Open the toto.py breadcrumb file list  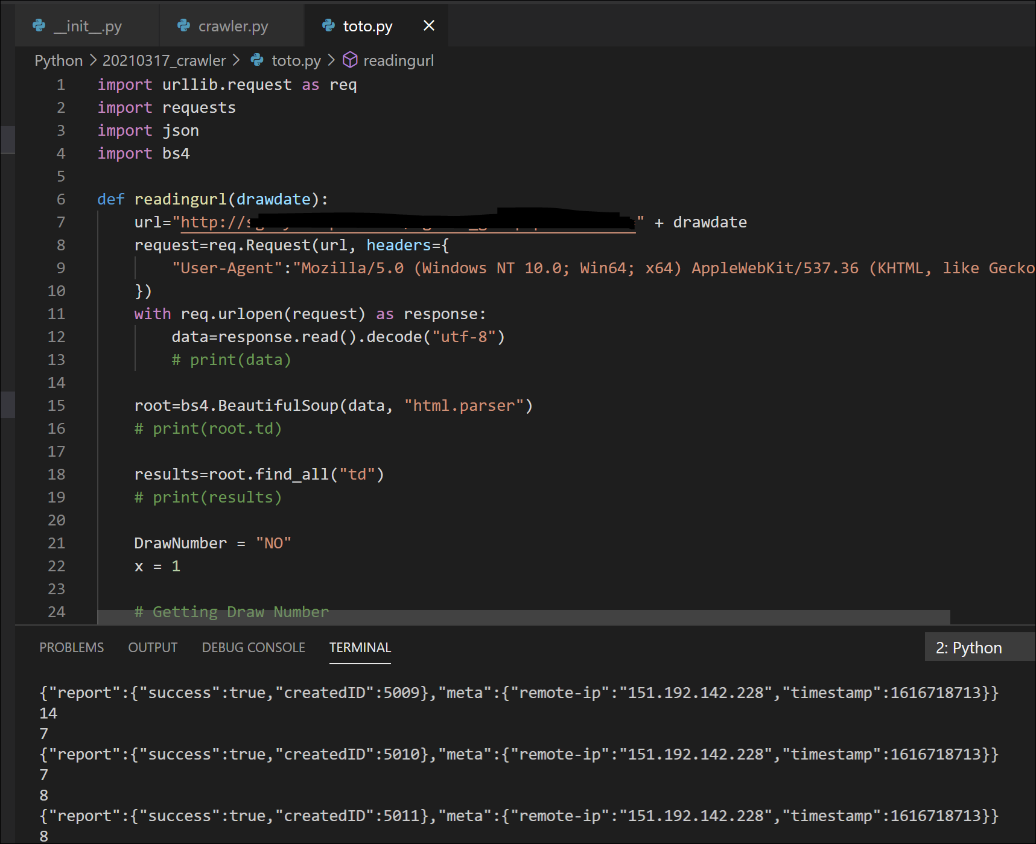pos(296,60)
